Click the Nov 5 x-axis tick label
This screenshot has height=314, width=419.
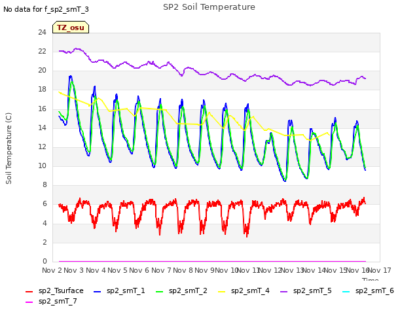pos(118,270)
